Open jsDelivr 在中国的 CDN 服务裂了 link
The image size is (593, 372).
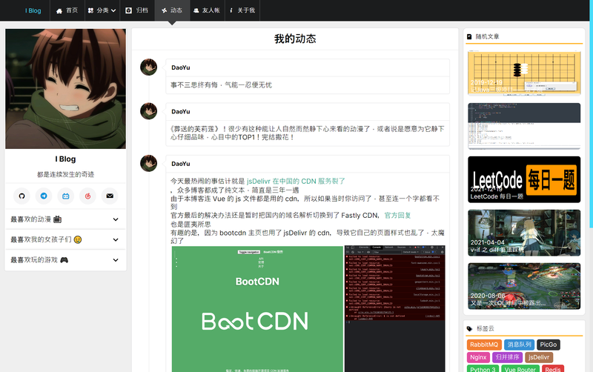[x=296, y=181]
